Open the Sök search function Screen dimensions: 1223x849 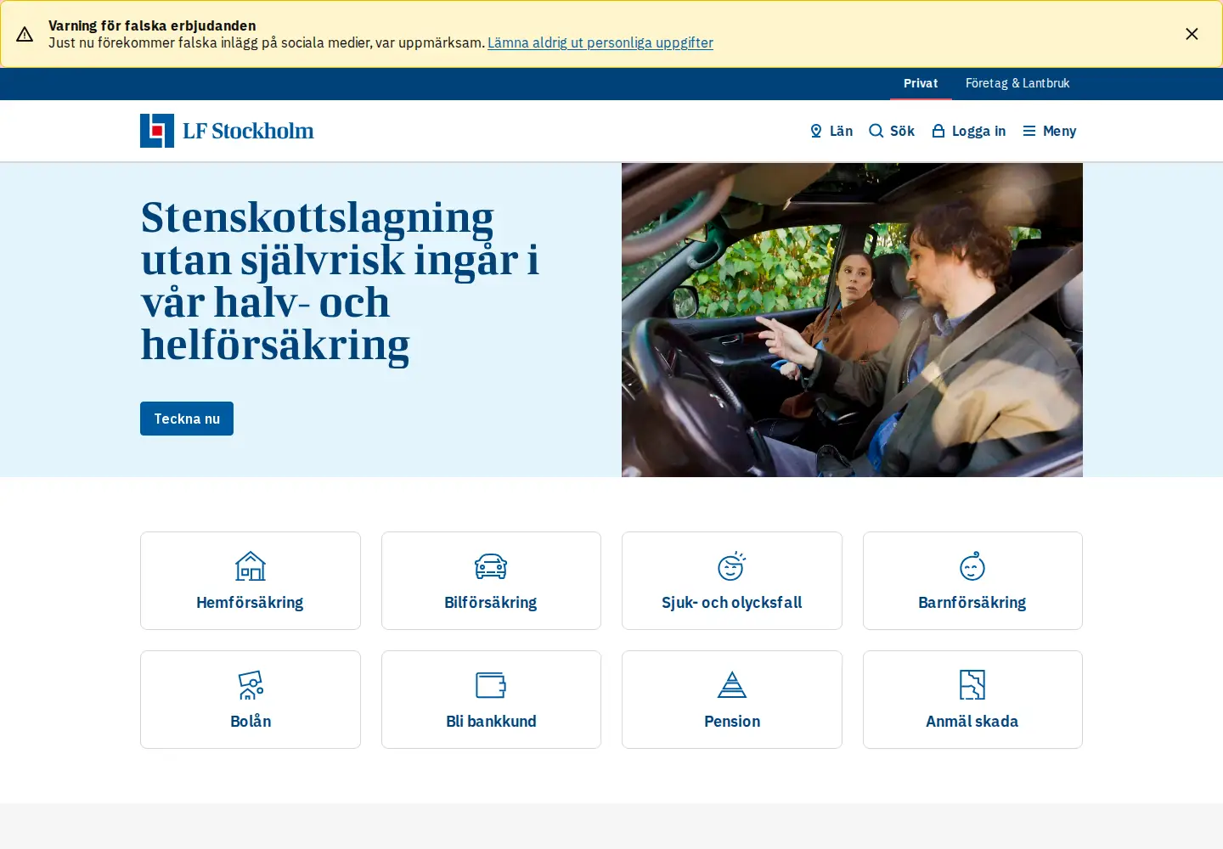(892, 131)
